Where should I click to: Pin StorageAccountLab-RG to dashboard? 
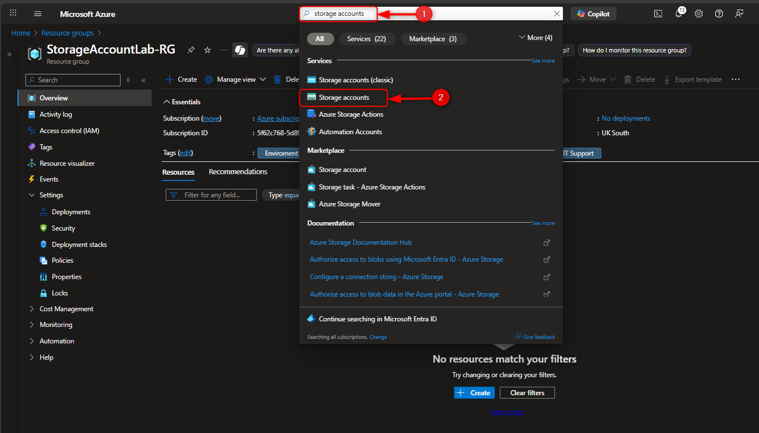pos(192,50)
